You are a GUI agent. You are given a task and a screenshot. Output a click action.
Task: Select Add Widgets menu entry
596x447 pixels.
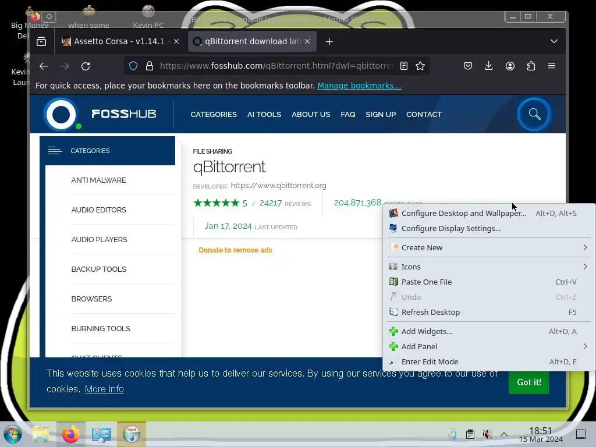click(488, 331)
